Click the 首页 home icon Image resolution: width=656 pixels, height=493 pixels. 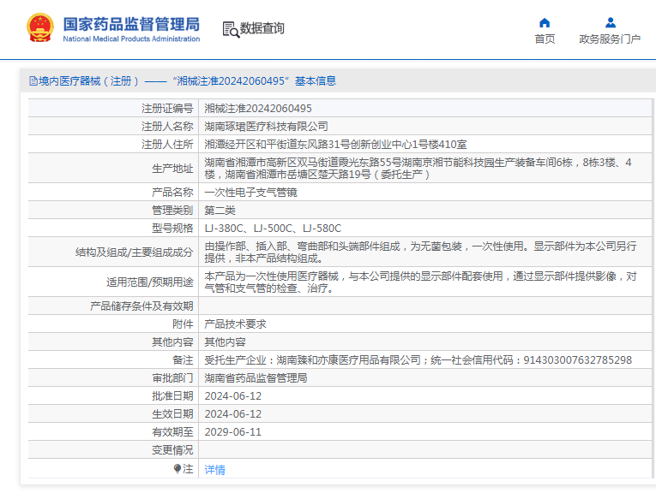pyautogui.click(x=545, y=22)
